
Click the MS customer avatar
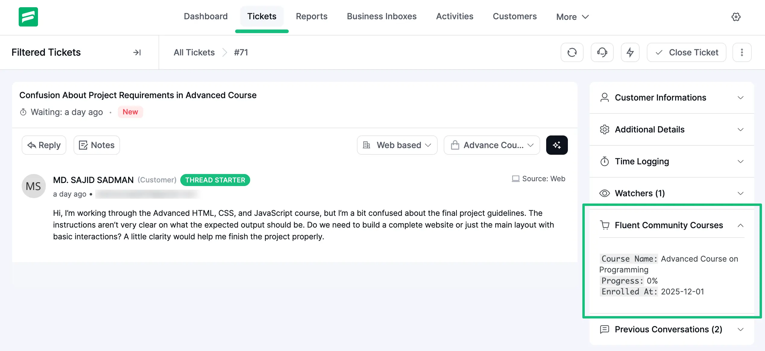coord(33,186)
